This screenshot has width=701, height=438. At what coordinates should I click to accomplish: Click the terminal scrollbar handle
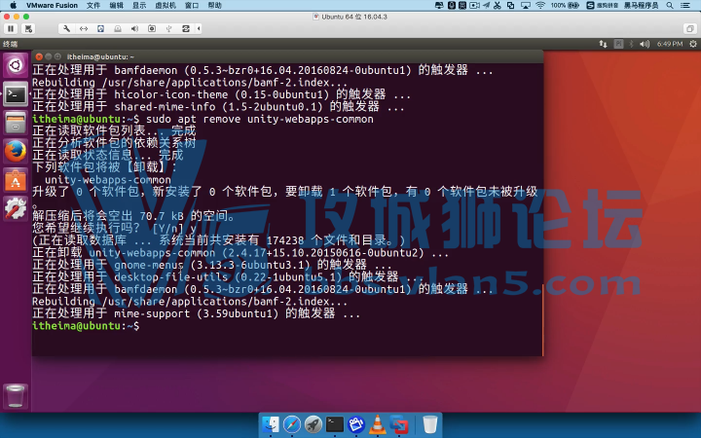pyautogui.click(x=542, y=320)
